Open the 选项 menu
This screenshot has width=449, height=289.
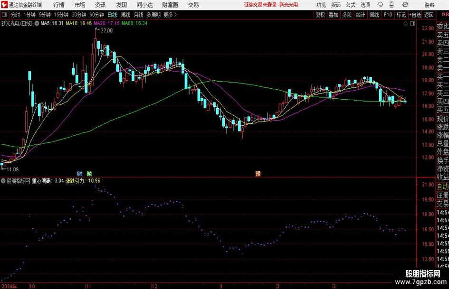click(365, 5)
